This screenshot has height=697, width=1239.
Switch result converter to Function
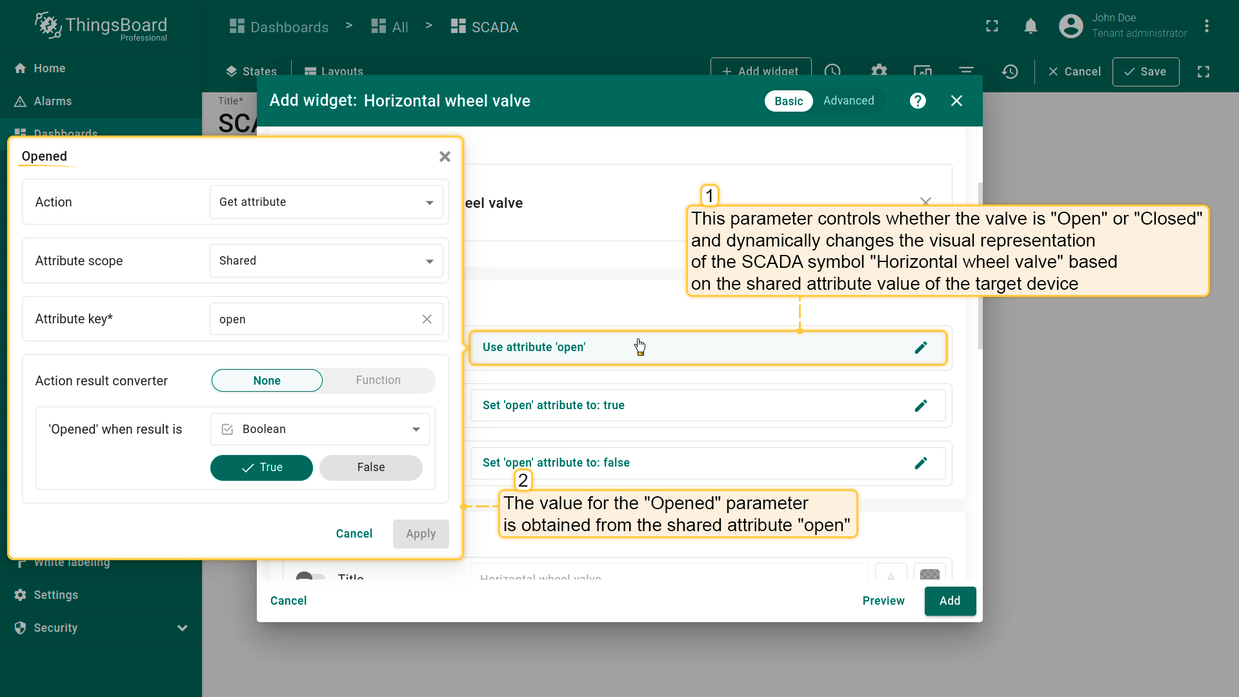(x=378, y=381)
